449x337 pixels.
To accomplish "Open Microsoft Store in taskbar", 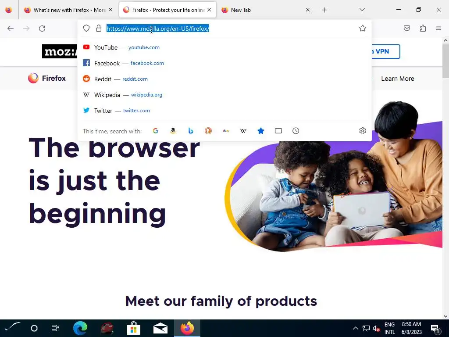I will [133, 328].
